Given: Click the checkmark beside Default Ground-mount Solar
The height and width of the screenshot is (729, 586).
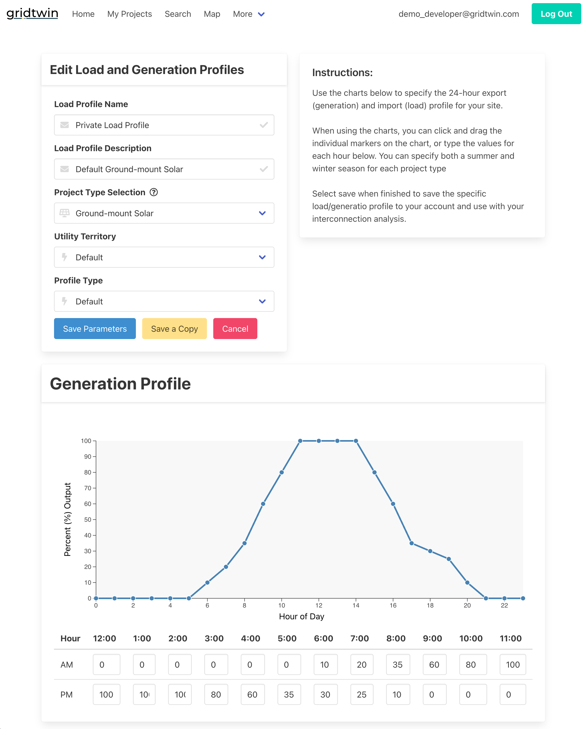Looking at the screenshot, I should click(x=263, y=169).
